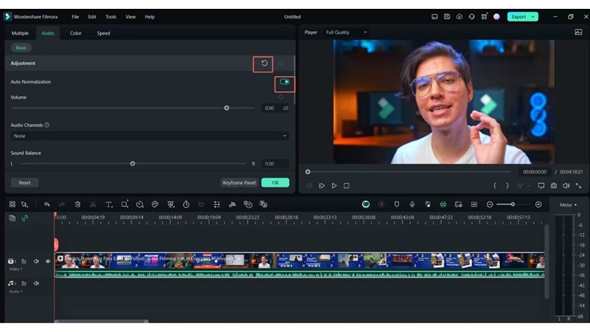Screen dimensions: 590x332
Task: Take a snapshot with the camera icon
Action: pos(554,186)
